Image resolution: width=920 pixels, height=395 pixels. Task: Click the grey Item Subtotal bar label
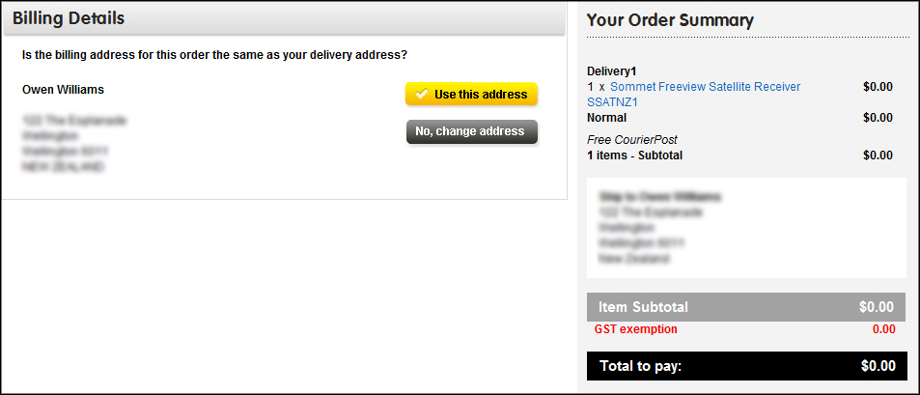click(643, 307)
